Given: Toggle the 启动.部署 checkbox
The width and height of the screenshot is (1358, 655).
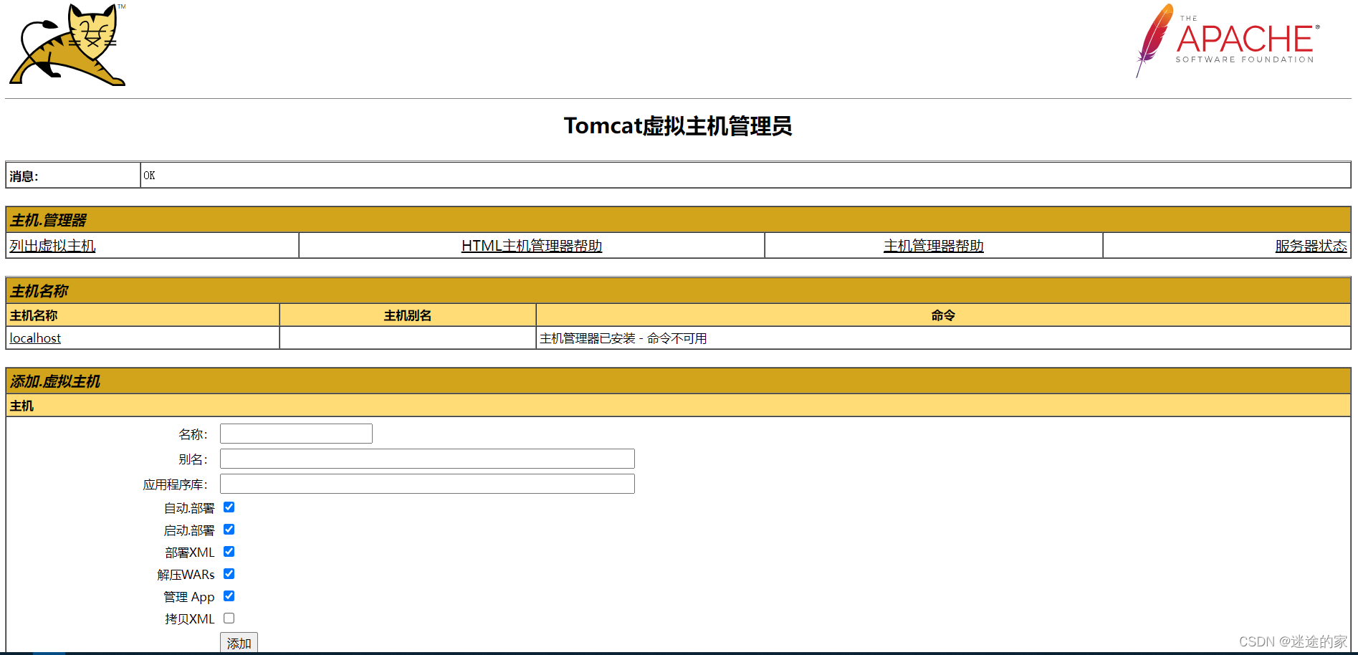Looking at the screenshot, I should 229,530.
